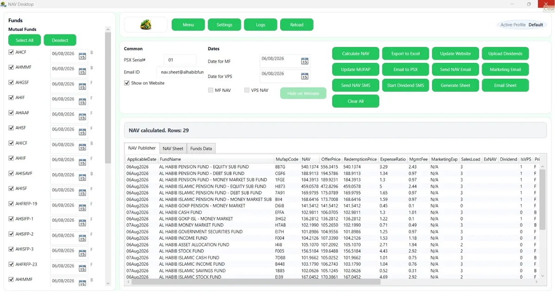Viewport: 555px width, 293px height.
Task: Toggle the Show on Website checkbox
Action: tap(127, 83)
